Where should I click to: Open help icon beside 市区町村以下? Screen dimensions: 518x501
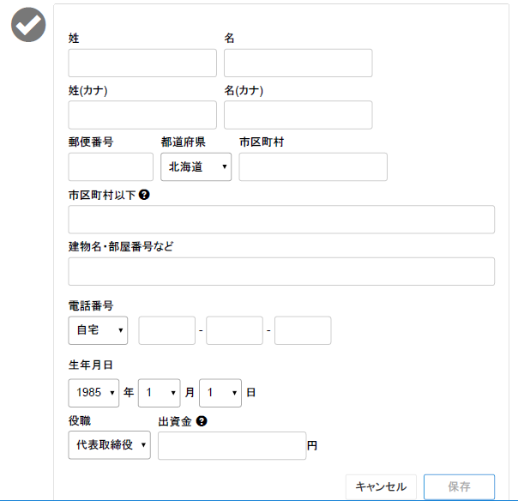pyautogui.click(x=144, y=195)
